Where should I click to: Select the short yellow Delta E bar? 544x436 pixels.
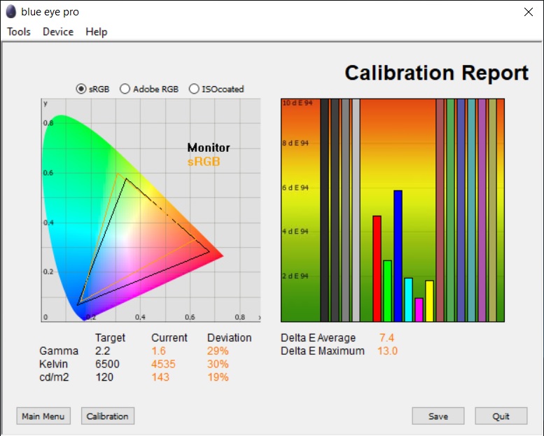(429, 300)
